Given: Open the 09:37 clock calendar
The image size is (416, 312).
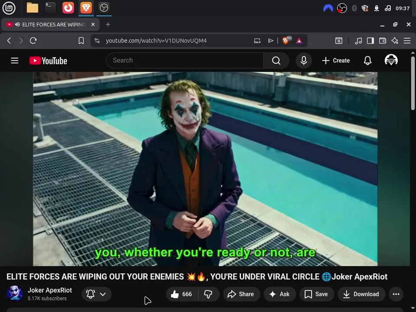Looking at the screenshot, I should (x=403, y=8).
